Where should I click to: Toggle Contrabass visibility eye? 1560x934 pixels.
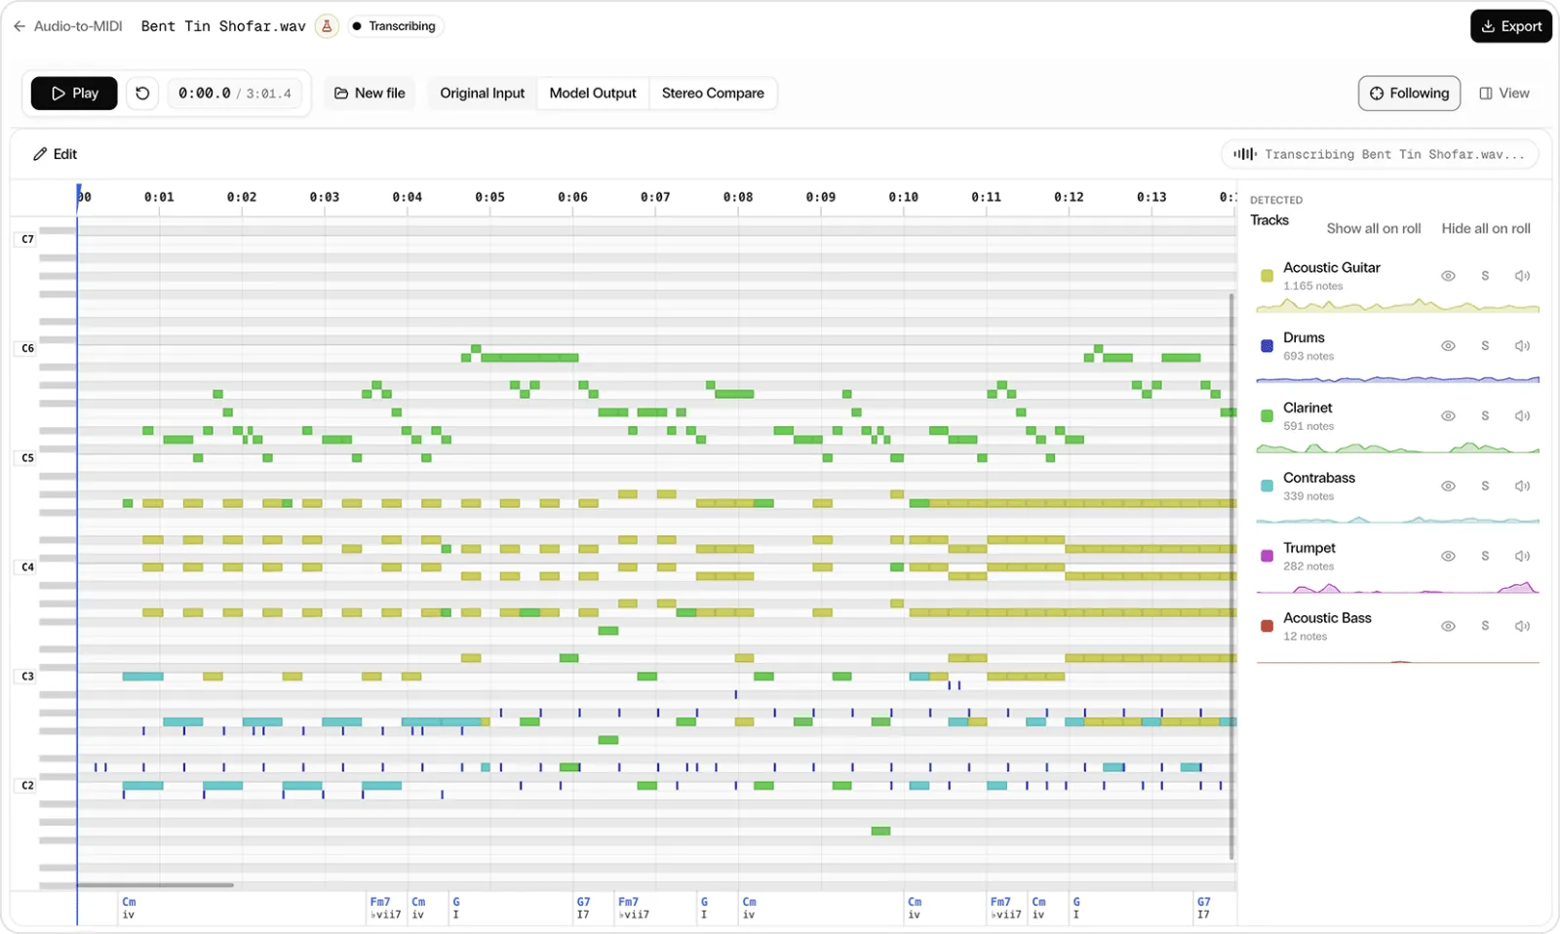point(1448,486)
